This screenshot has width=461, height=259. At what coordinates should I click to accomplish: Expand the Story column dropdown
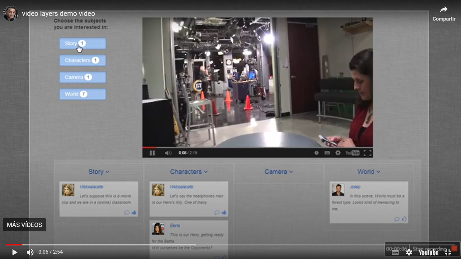[99, 172]
